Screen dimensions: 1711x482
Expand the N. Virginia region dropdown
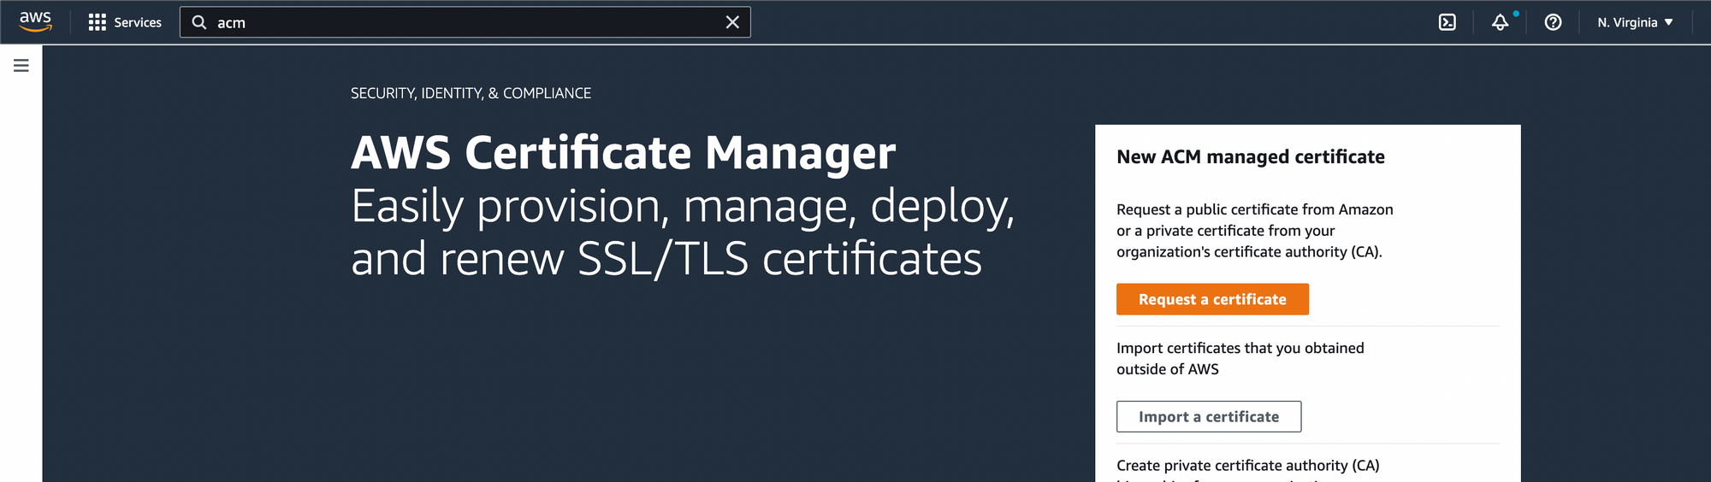coord(1635,22)
